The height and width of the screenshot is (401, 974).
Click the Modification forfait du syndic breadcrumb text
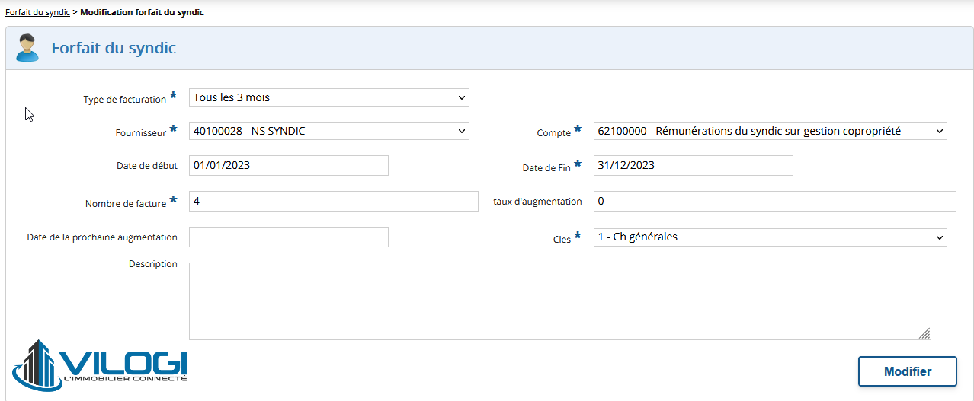[x=142, y=12]
